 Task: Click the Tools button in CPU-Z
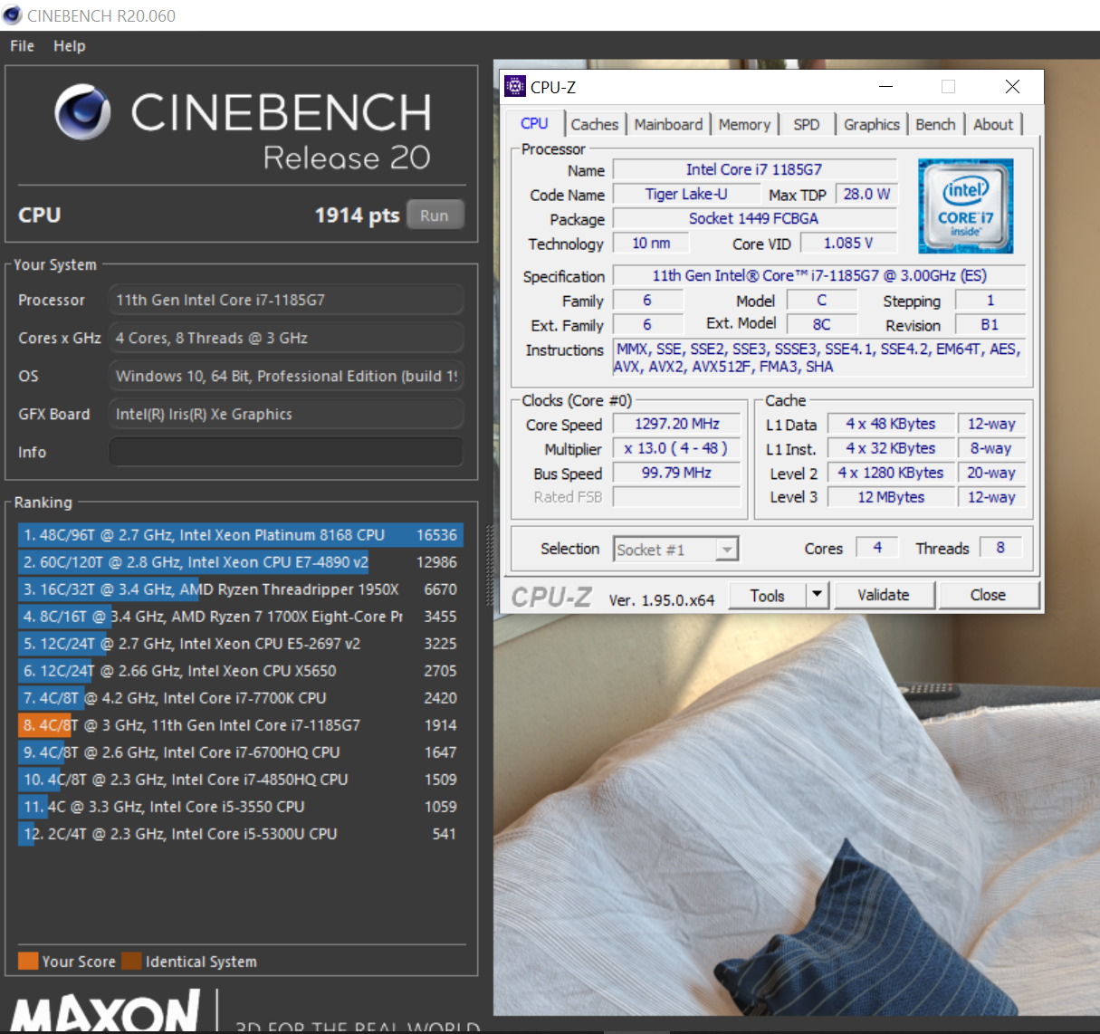pos(767,595)
